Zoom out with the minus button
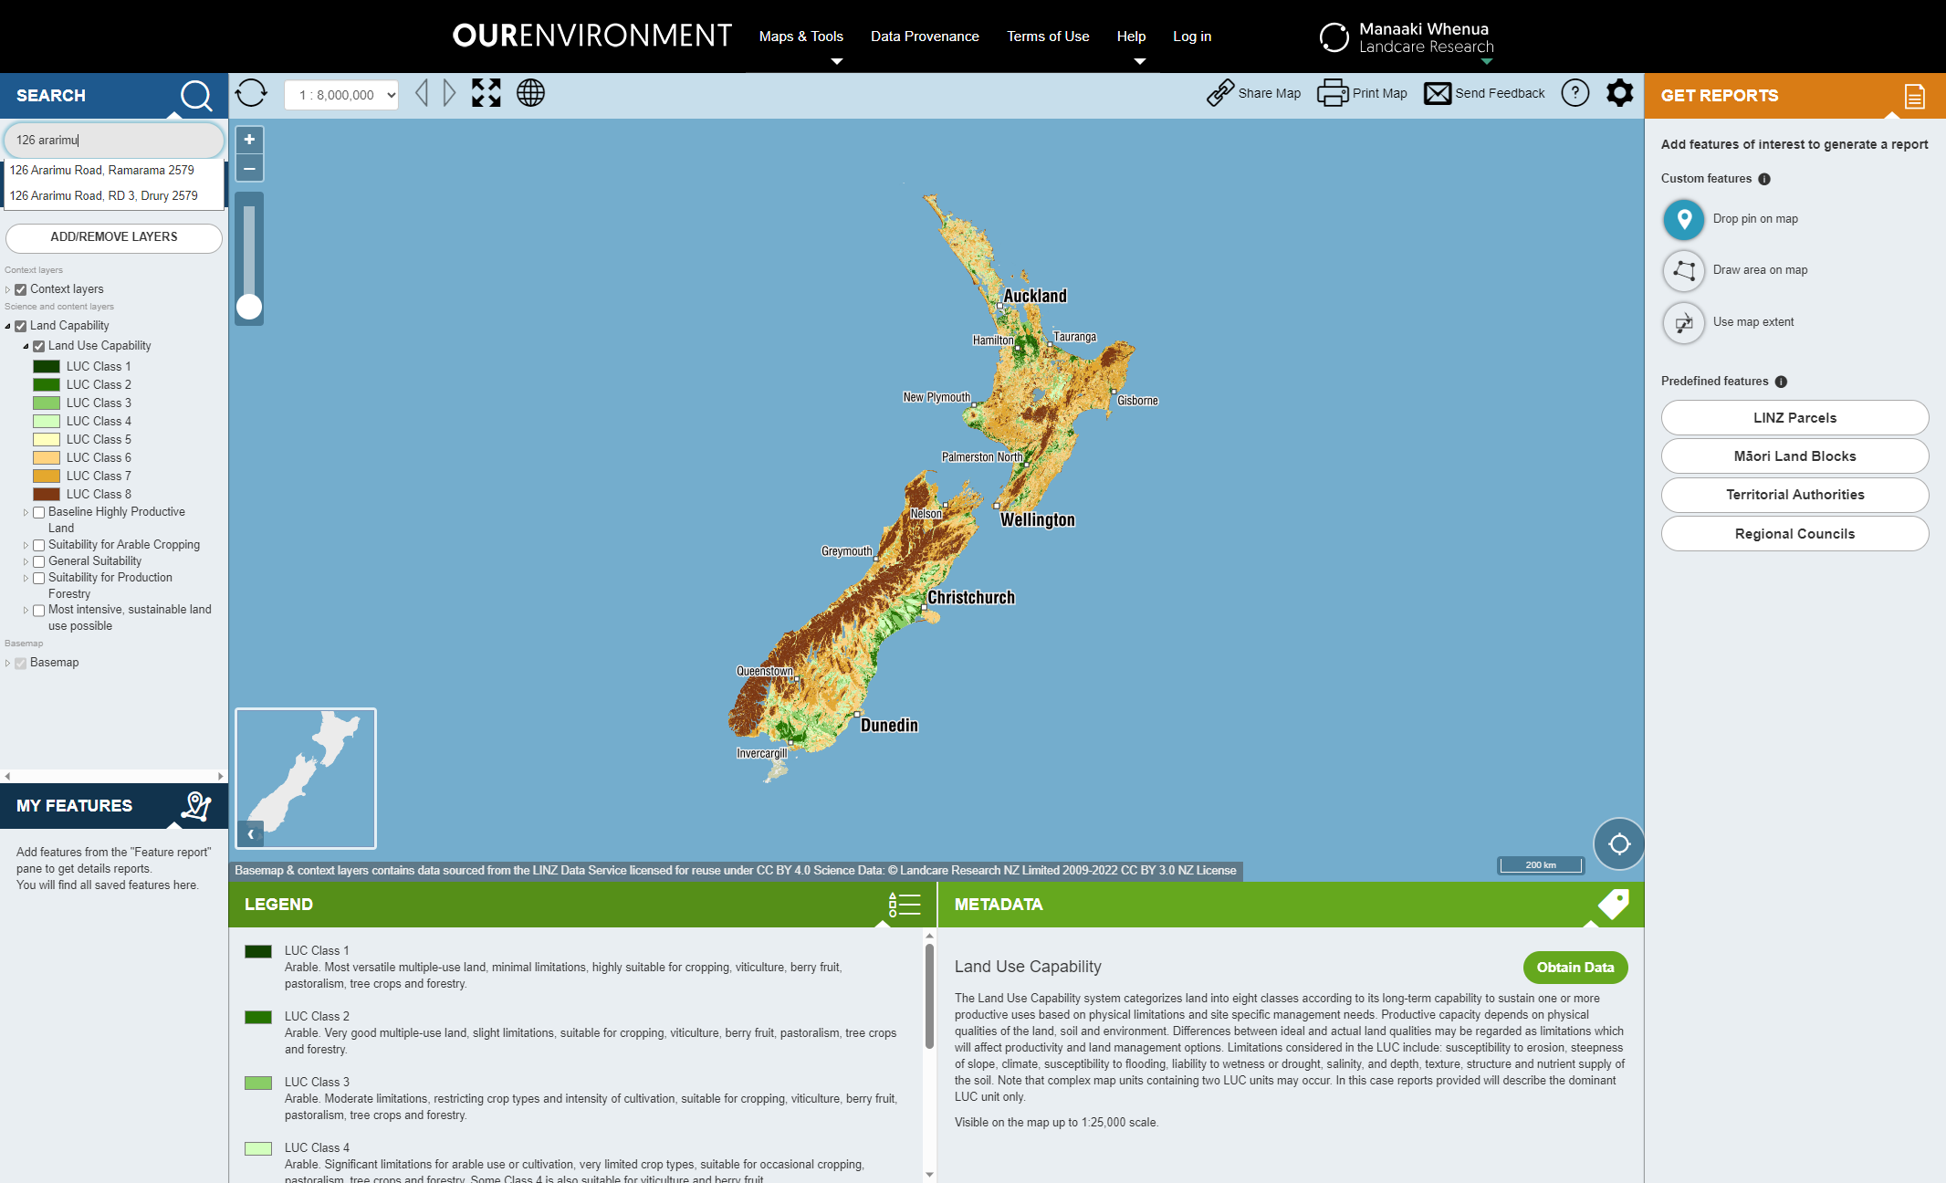The image size is (1946, 1183). coord(249,168)
